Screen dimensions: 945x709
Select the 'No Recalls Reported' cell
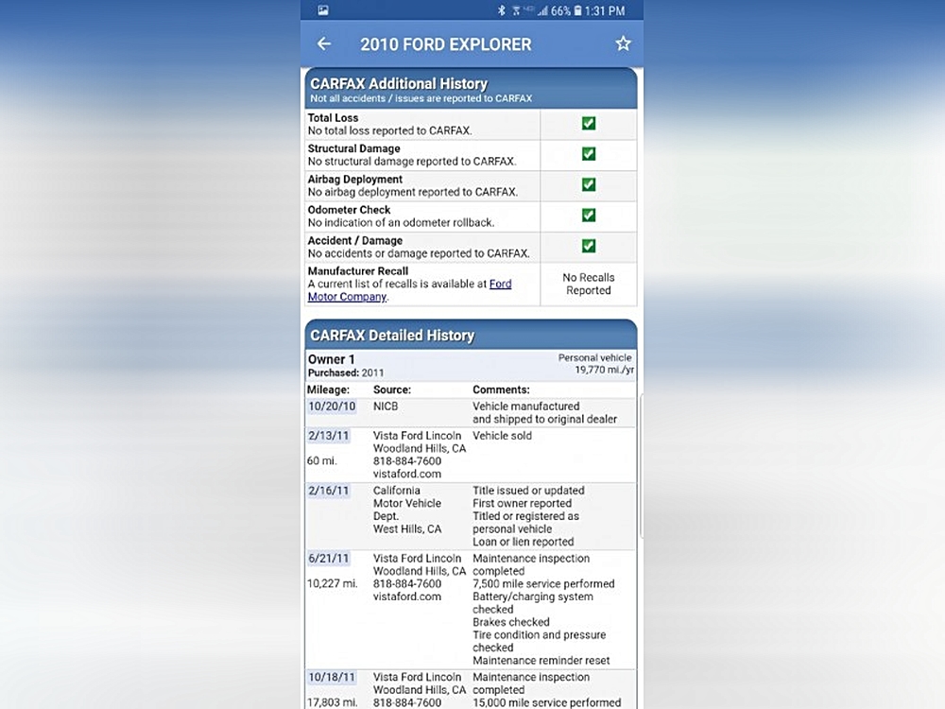click(588, 284)
